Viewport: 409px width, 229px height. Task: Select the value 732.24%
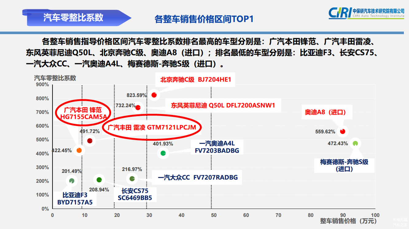click(x=125, y=105)
